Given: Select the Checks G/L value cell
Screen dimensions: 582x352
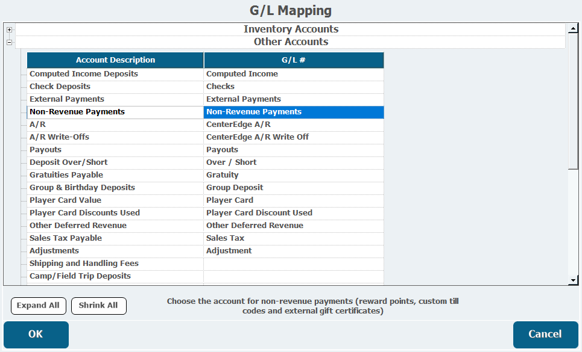Looking at the screenshot, I should pos(294,87).
